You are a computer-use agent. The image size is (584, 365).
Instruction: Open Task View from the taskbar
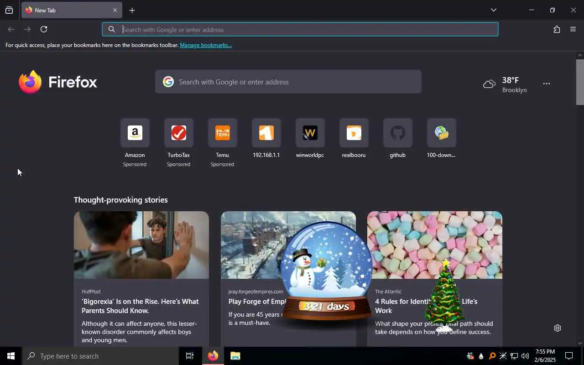tap(190, 356)
